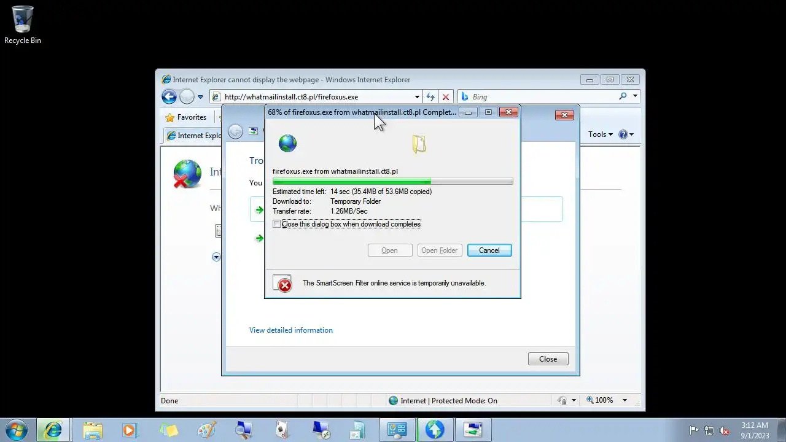Click the document-style taskbar icon
786x442 pixels.
point(358,430)
